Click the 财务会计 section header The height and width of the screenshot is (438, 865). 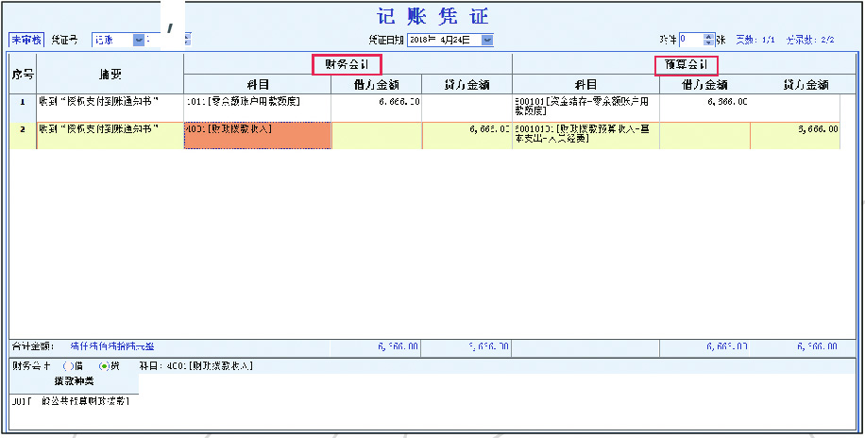coord(347,65)
